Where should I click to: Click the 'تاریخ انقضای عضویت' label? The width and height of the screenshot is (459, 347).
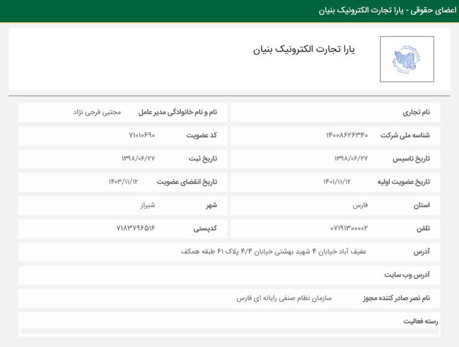(x=187, y=182)
